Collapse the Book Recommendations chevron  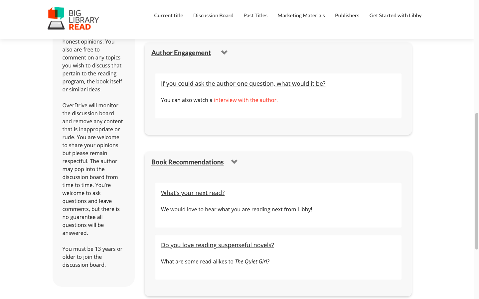(x=234, y=162)
